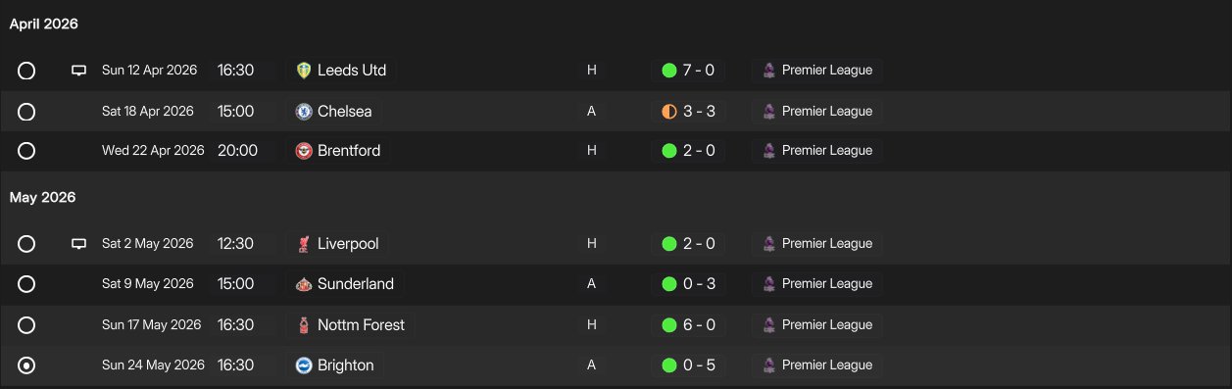Click the Premier League tag on Brentford row
Viewport: 1232px width, 389px height.
(x=817, y=151)
